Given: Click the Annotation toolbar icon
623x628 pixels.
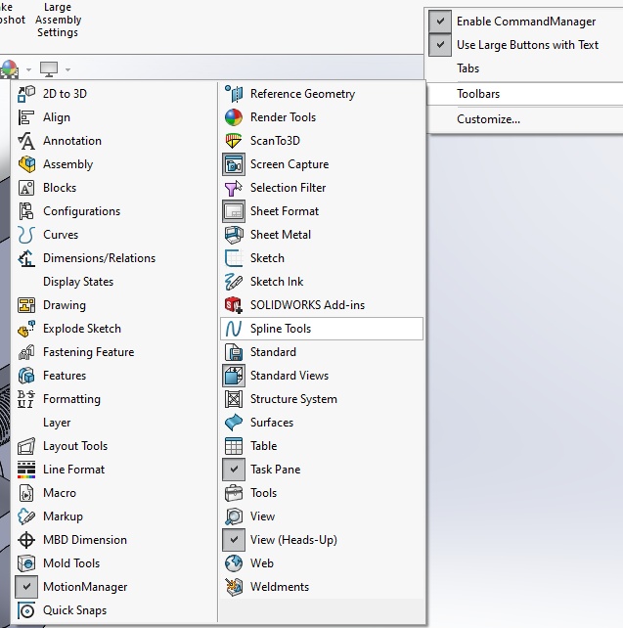Looking at the screenshot, I should pyautogui.click(x=26, y=141).
